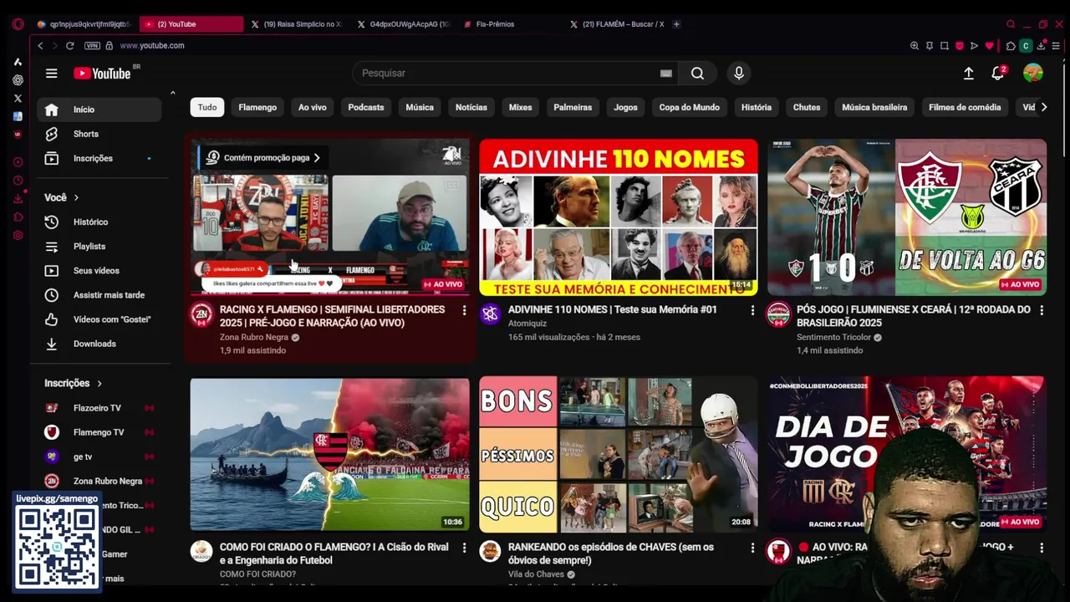Toggle the VPN badge in address bar
The width and height of the screenshot is (1070, 602).
point(92,46)
